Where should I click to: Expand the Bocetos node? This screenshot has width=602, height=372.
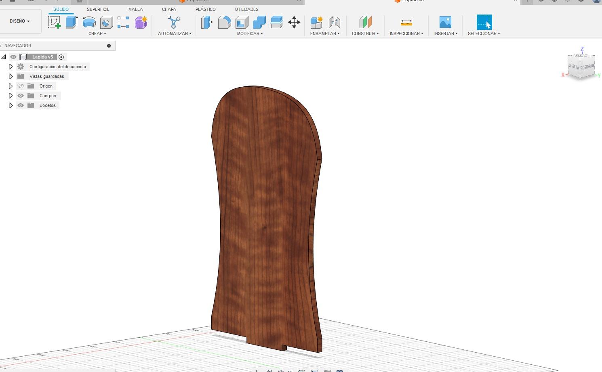[x=11, y=105]
